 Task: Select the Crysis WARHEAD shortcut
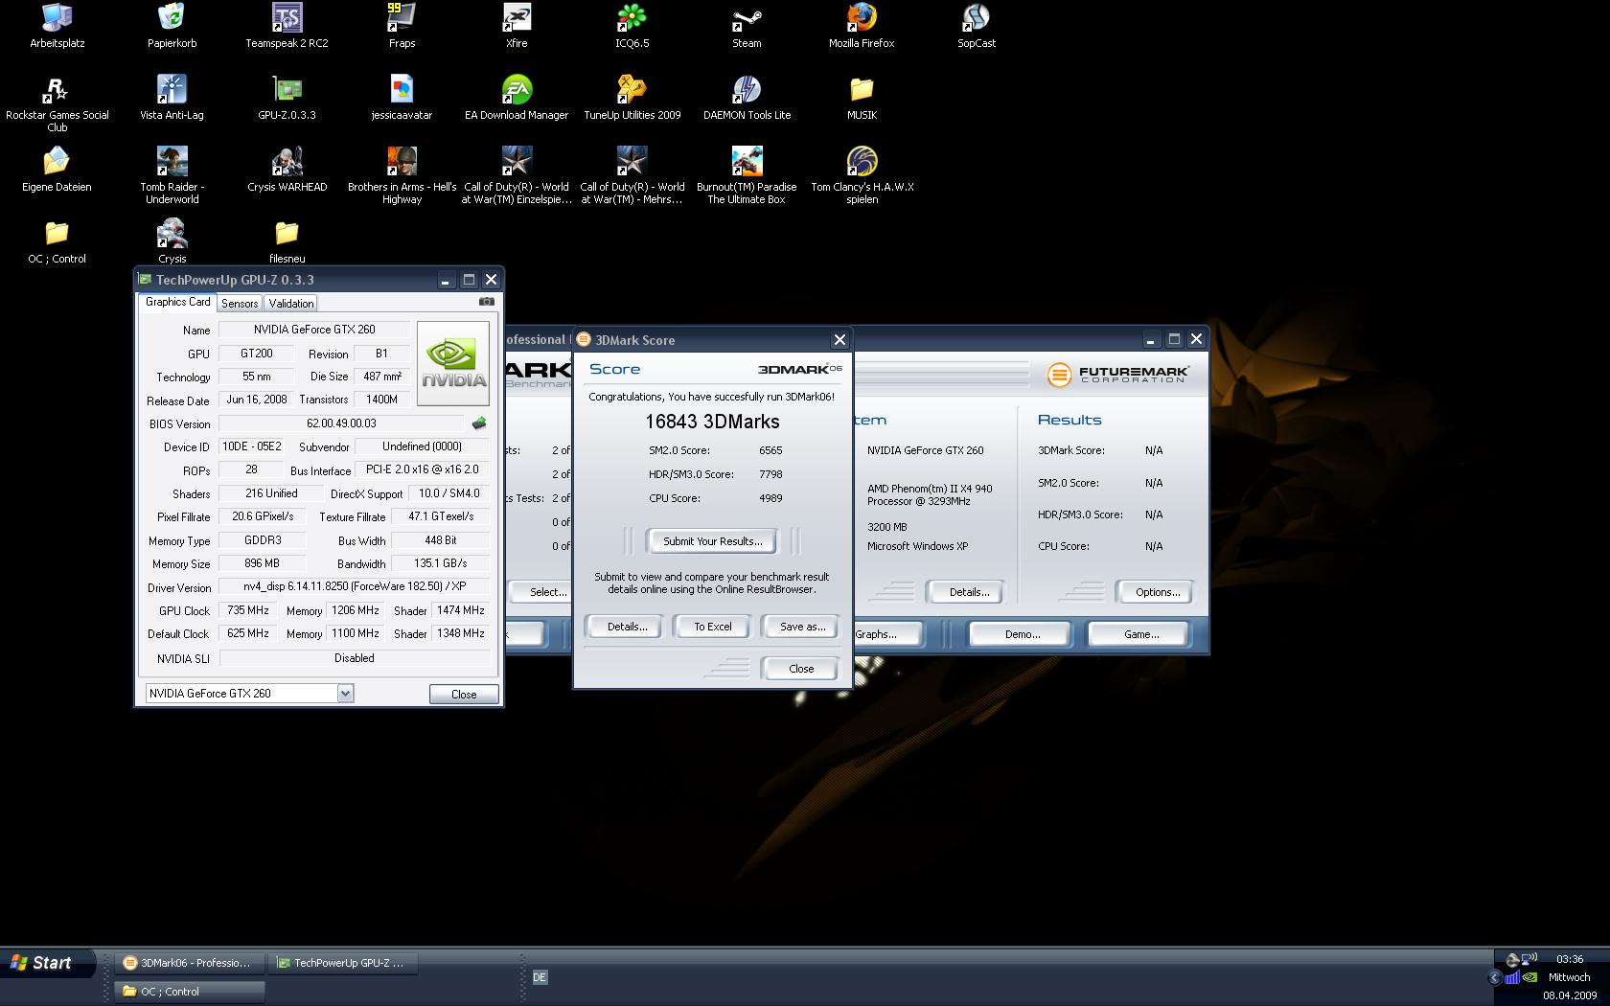pos(287,170)
